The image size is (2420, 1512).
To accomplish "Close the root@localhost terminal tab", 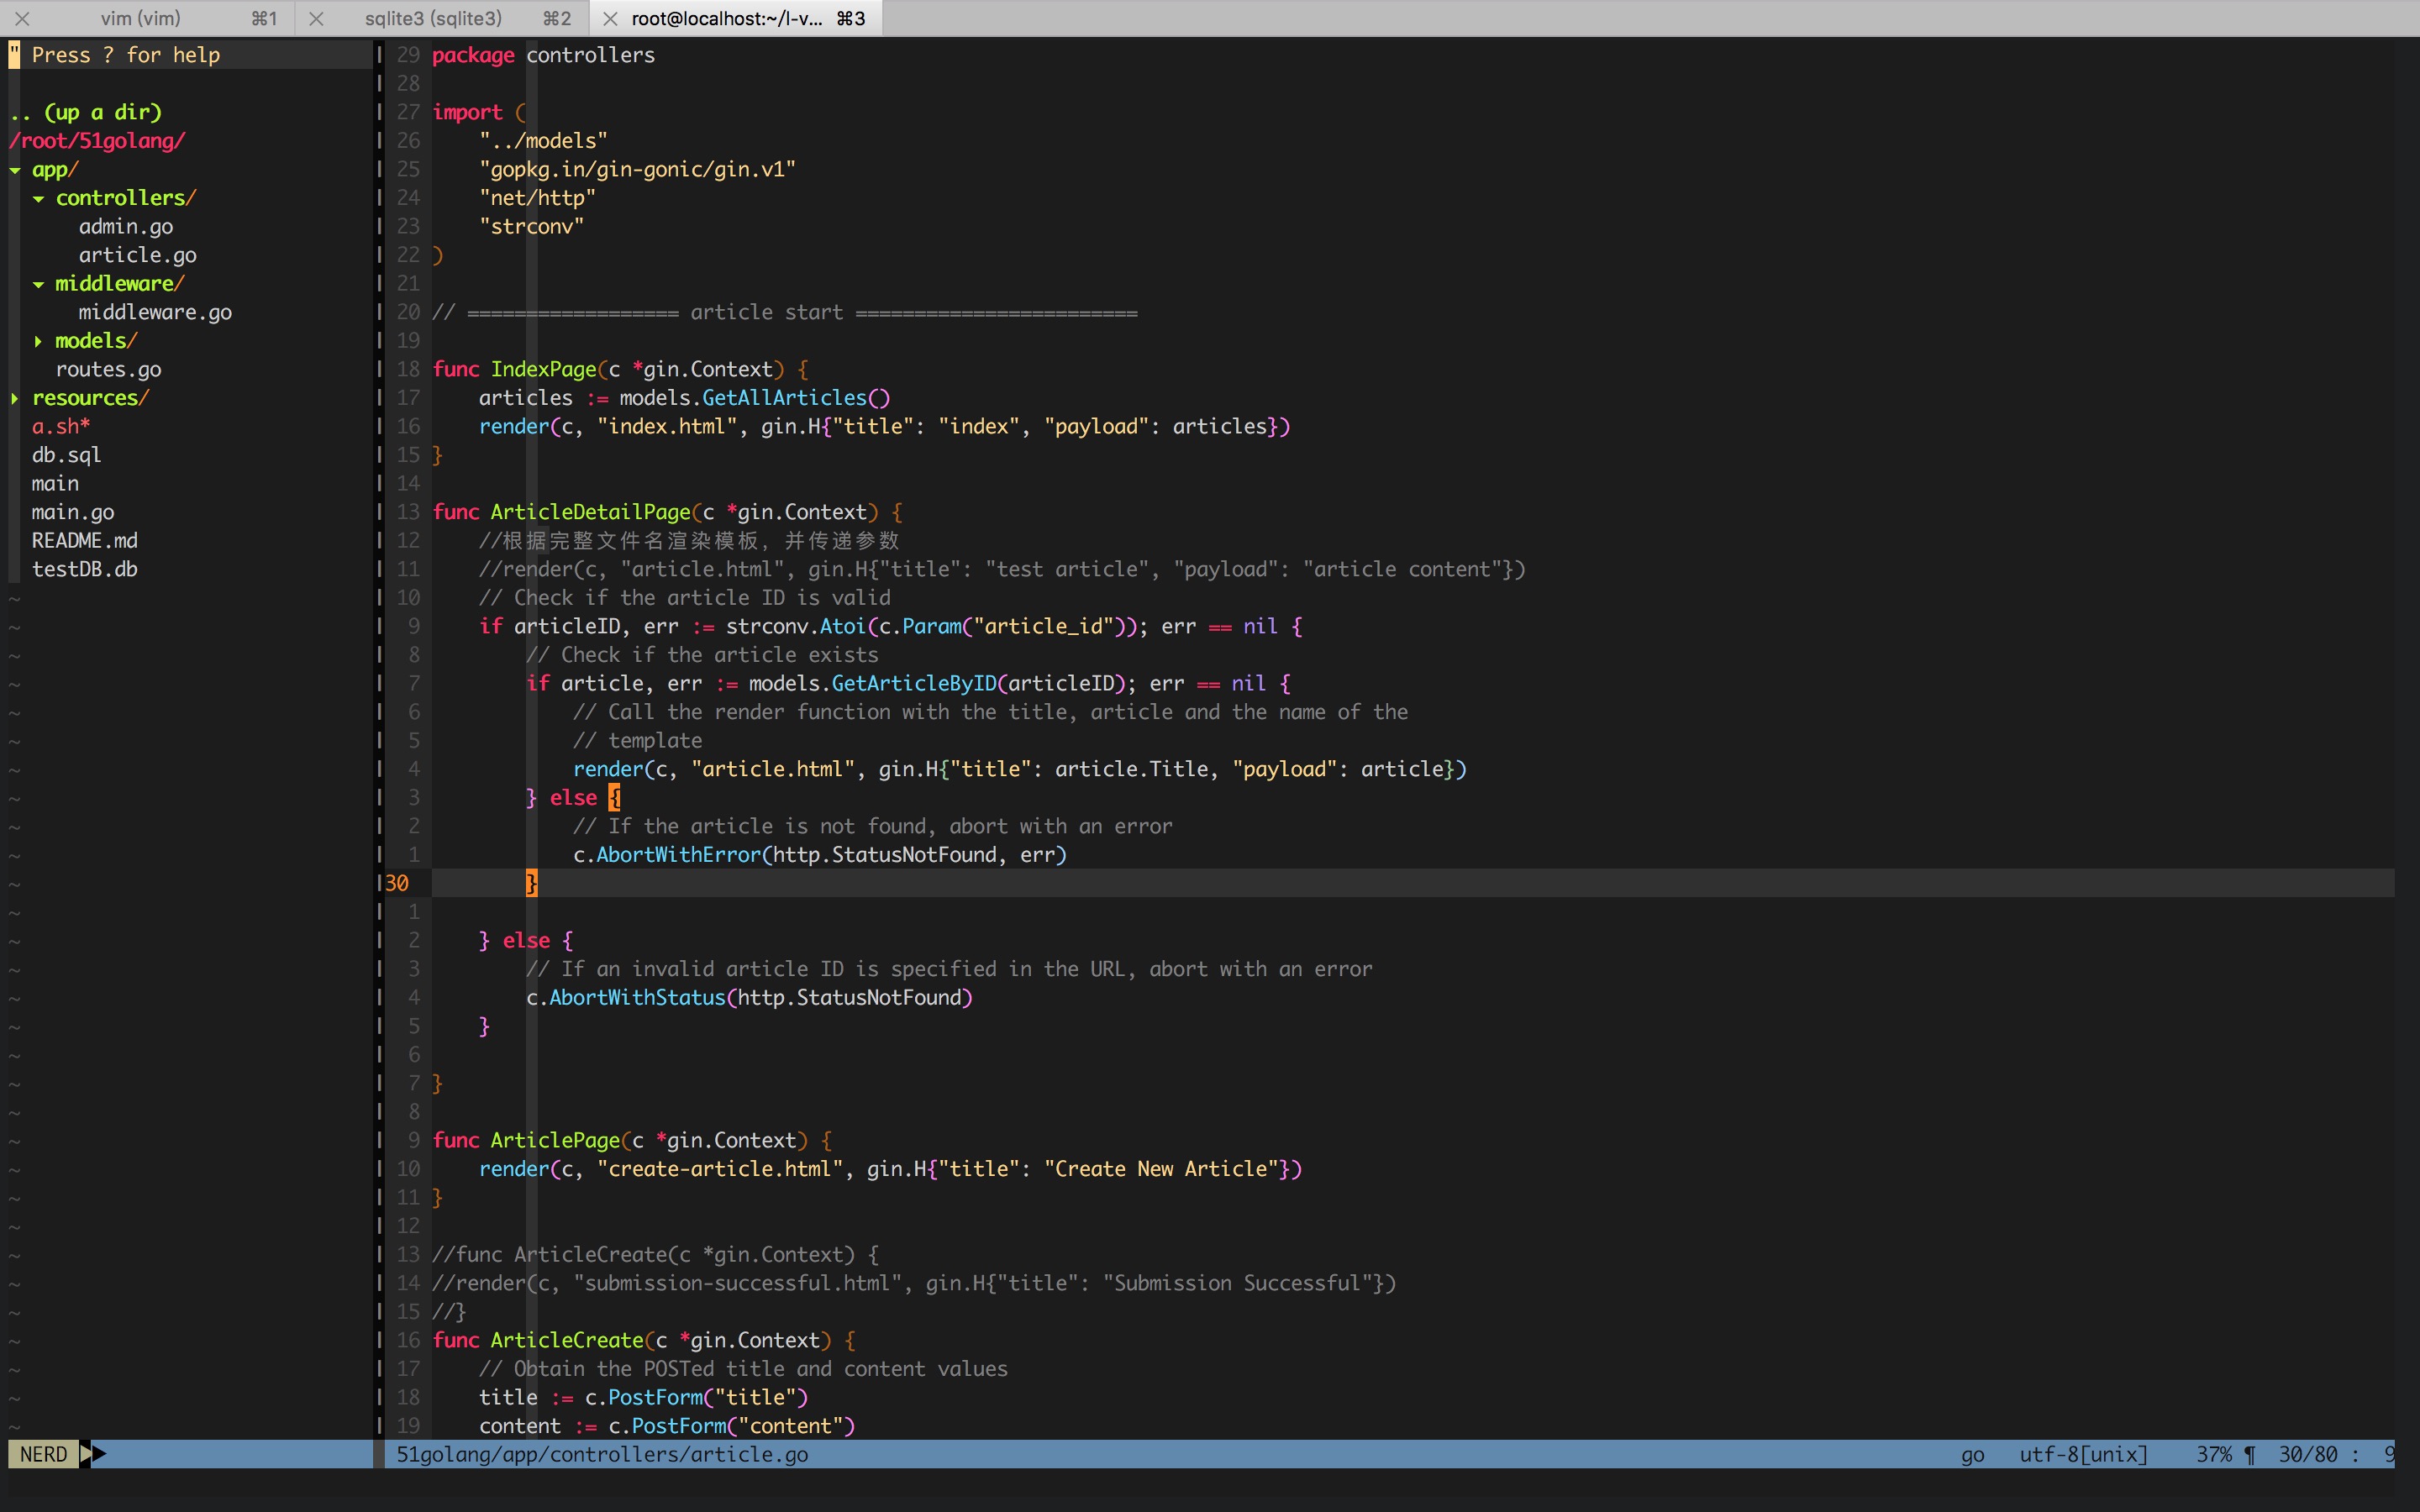I will 610,18.
